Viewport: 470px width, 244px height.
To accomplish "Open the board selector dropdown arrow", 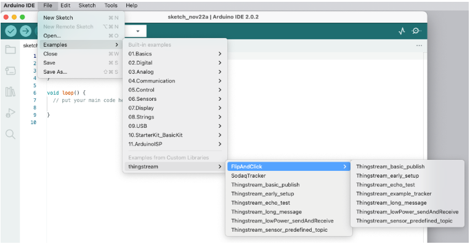I will [137, 31].
